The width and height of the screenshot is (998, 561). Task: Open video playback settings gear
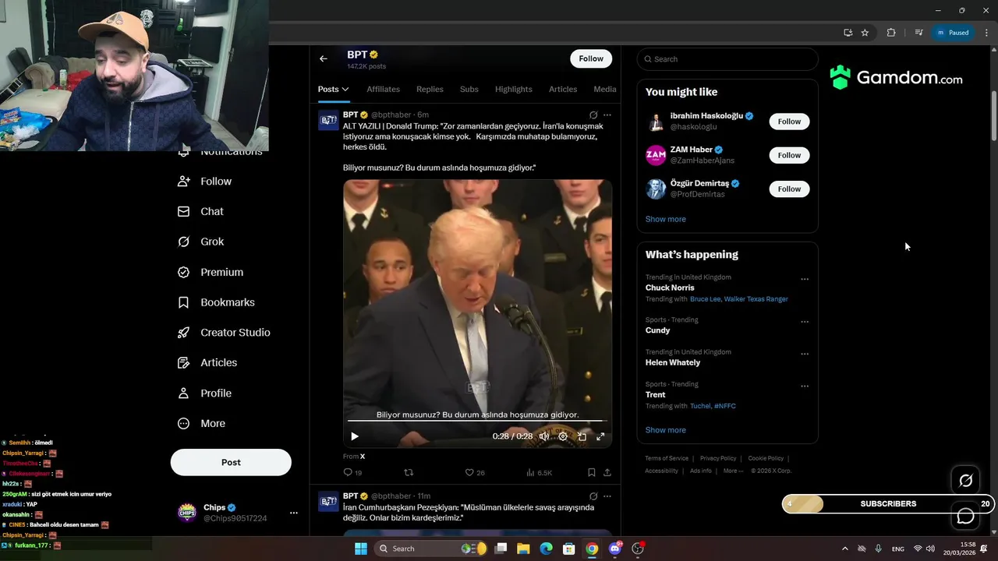pos(563,436)
